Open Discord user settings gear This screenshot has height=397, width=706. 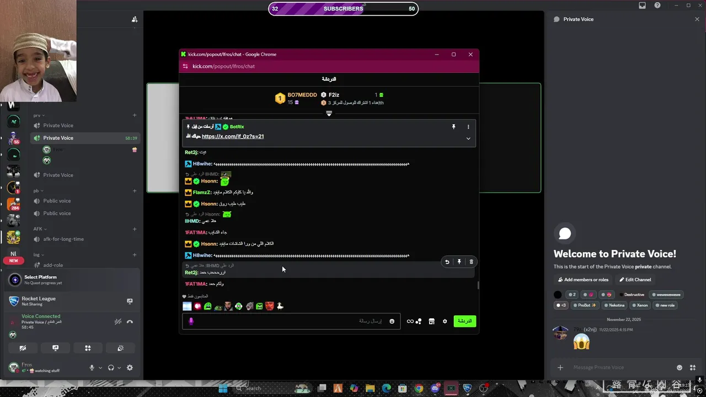130,368
